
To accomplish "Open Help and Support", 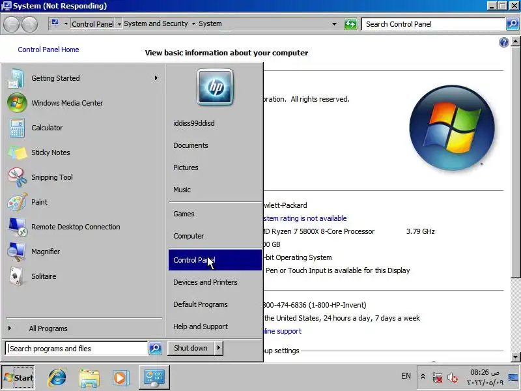I will tap(201, 326).
